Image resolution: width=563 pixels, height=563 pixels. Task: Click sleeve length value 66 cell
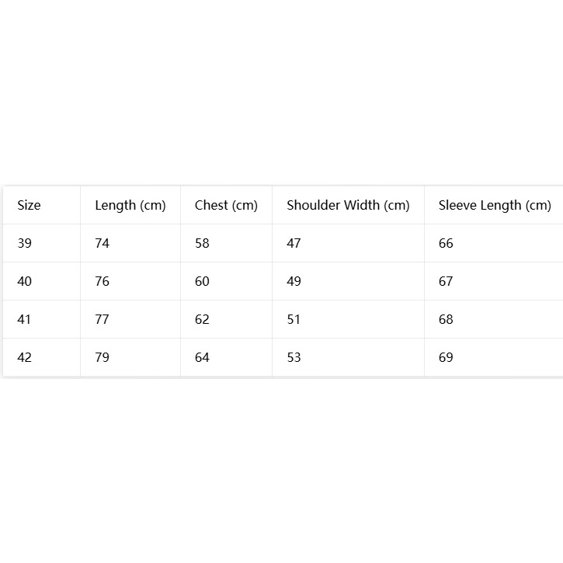(494, 243)
